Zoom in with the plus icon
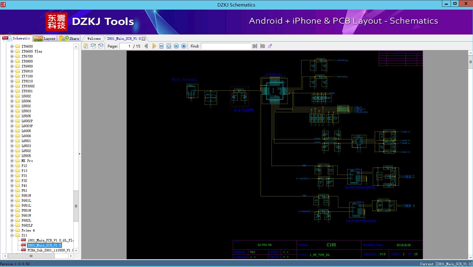The image size is (473, 267). 184,46
